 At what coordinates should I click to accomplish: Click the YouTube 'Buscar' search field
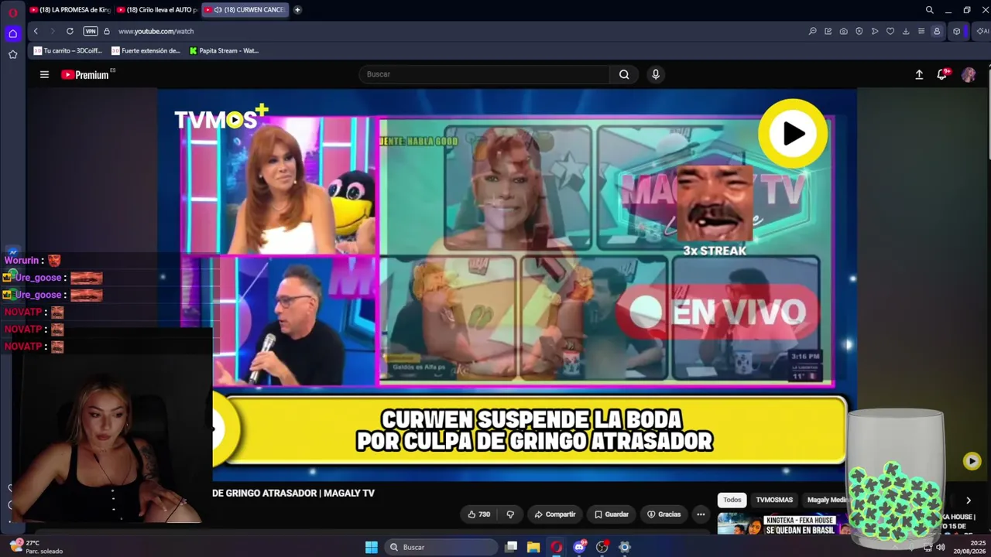[x=484, y=74]
